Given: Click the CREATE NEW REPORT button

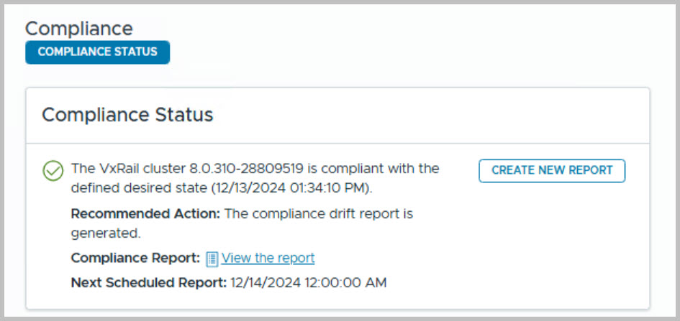Looking at the screenshot, I should [x=552, y=170].
